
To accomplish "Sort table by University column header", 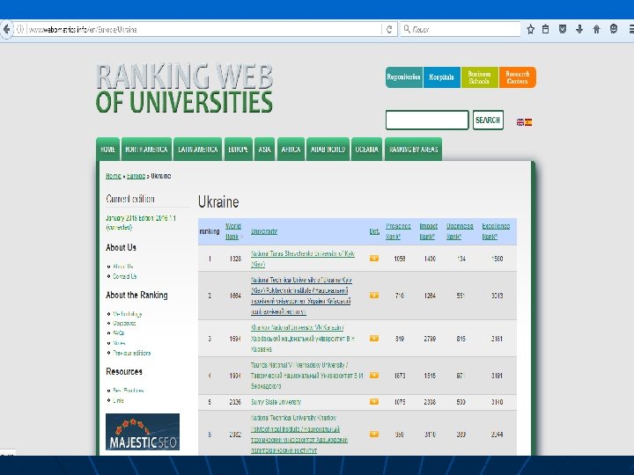I will pyautogui.click(x=264, y=231).
